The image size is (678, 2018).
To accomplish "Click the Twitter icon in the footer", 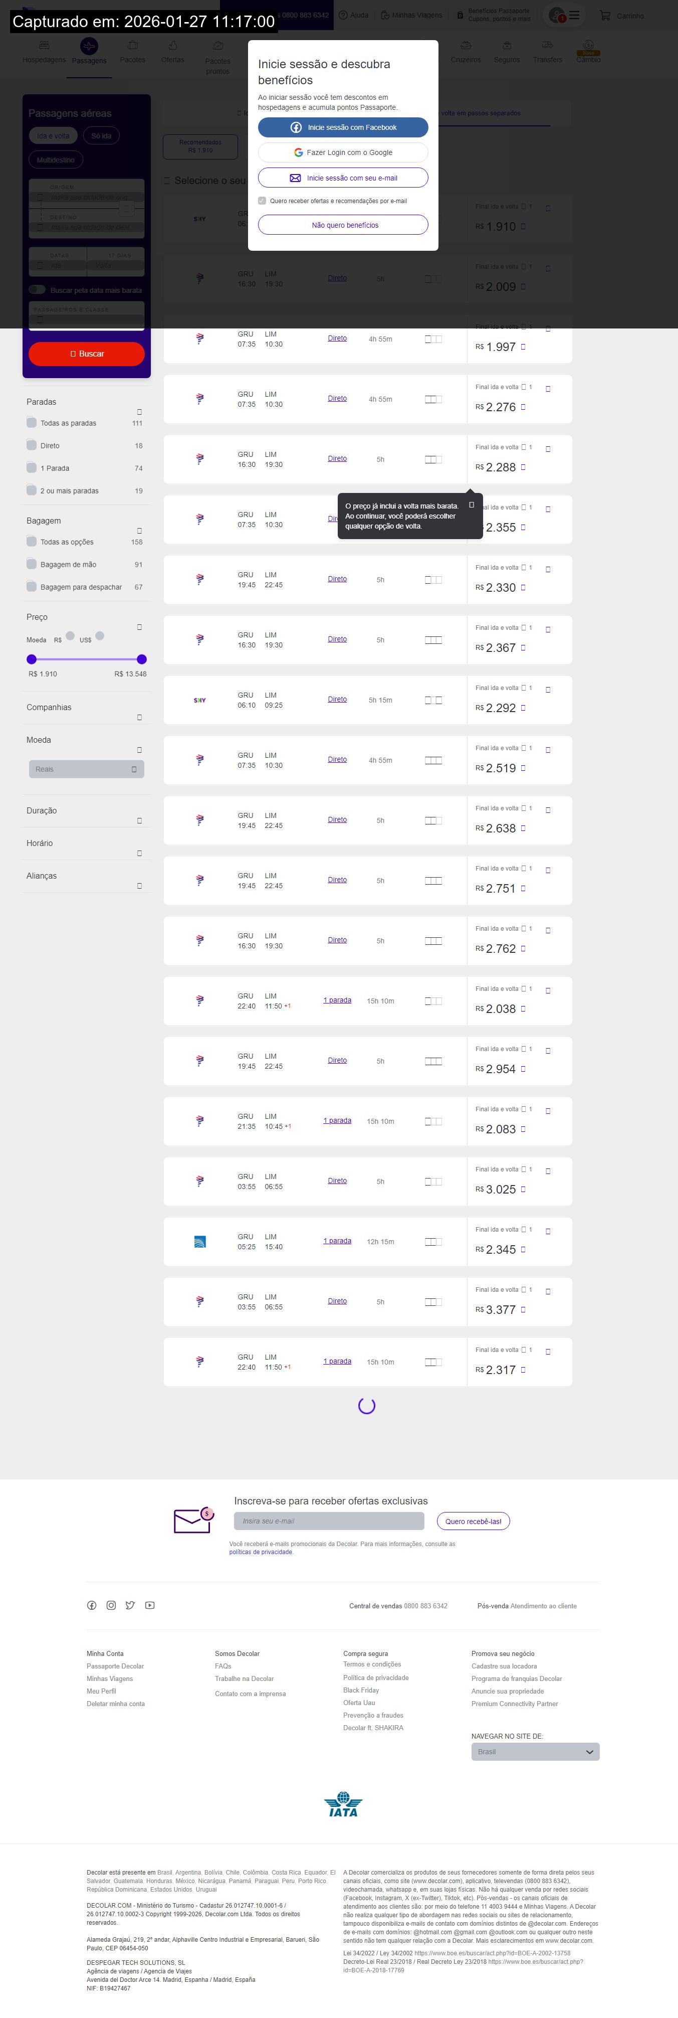I will pyautogui.click(x=130, y=1605).
